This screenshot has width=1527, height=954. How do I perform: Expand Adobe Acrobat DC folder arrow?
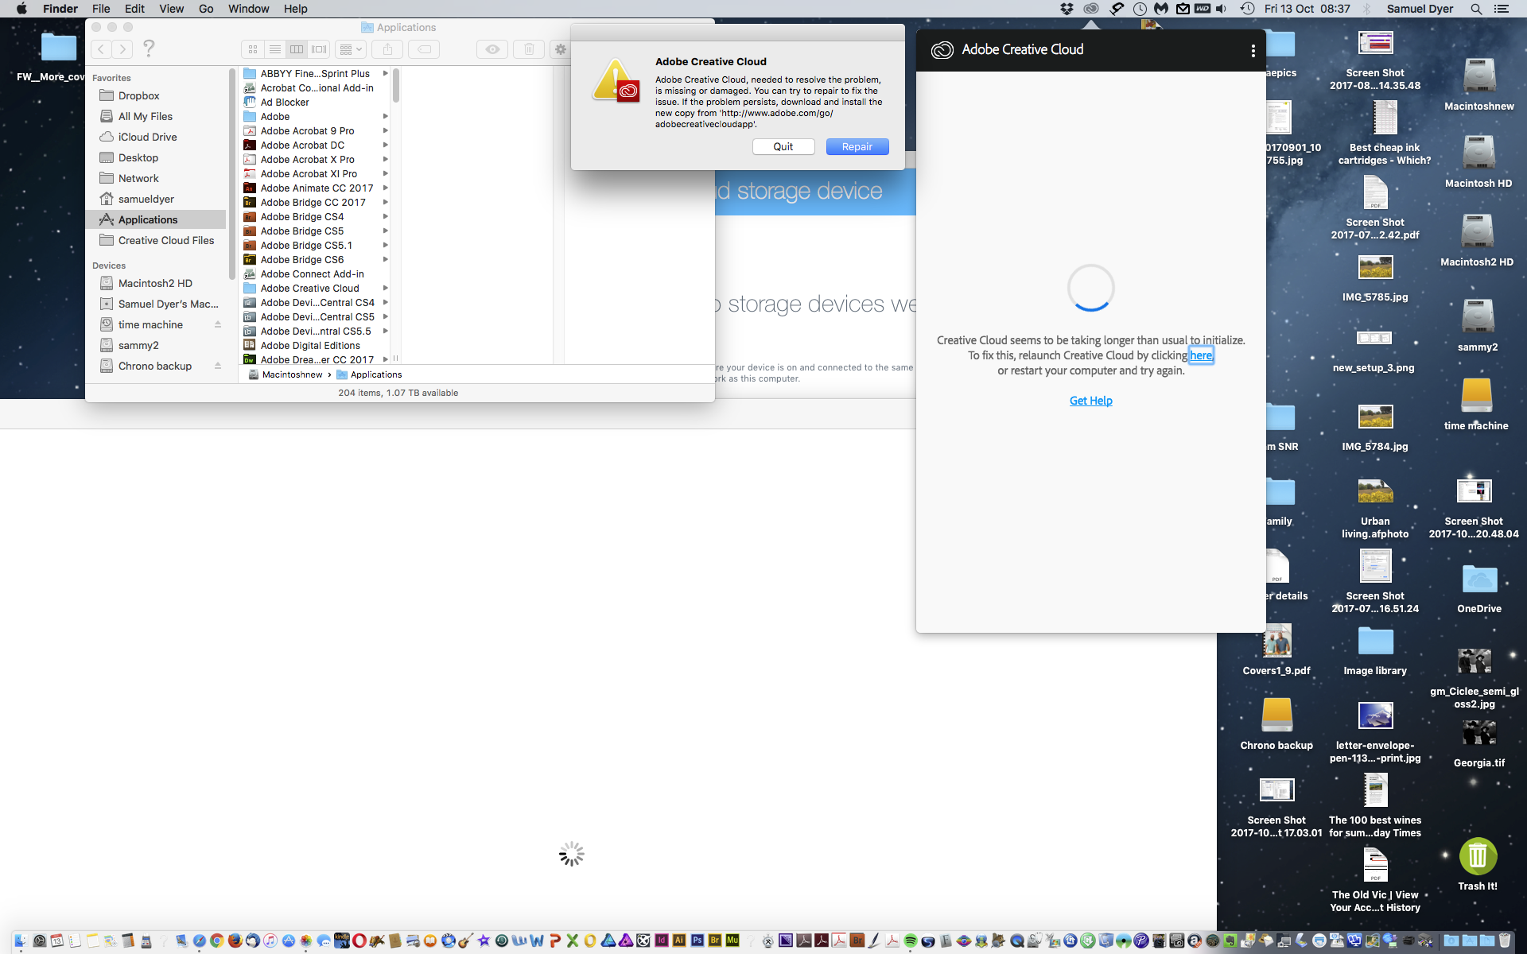tap(386, 145)
